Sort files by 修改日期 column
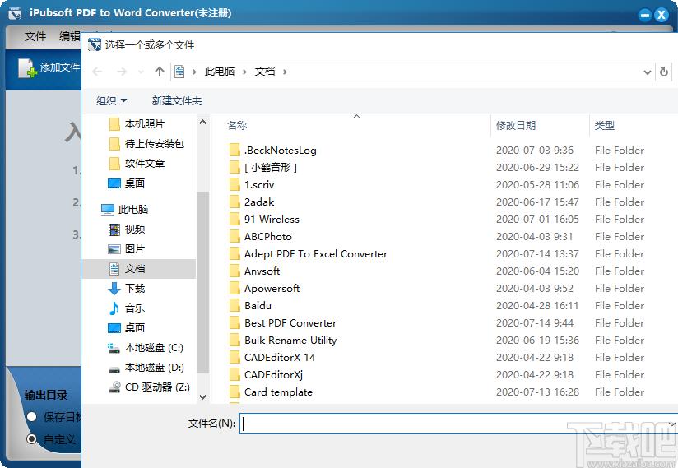This screenshot has height=468, width=678. tap(515, 125)
